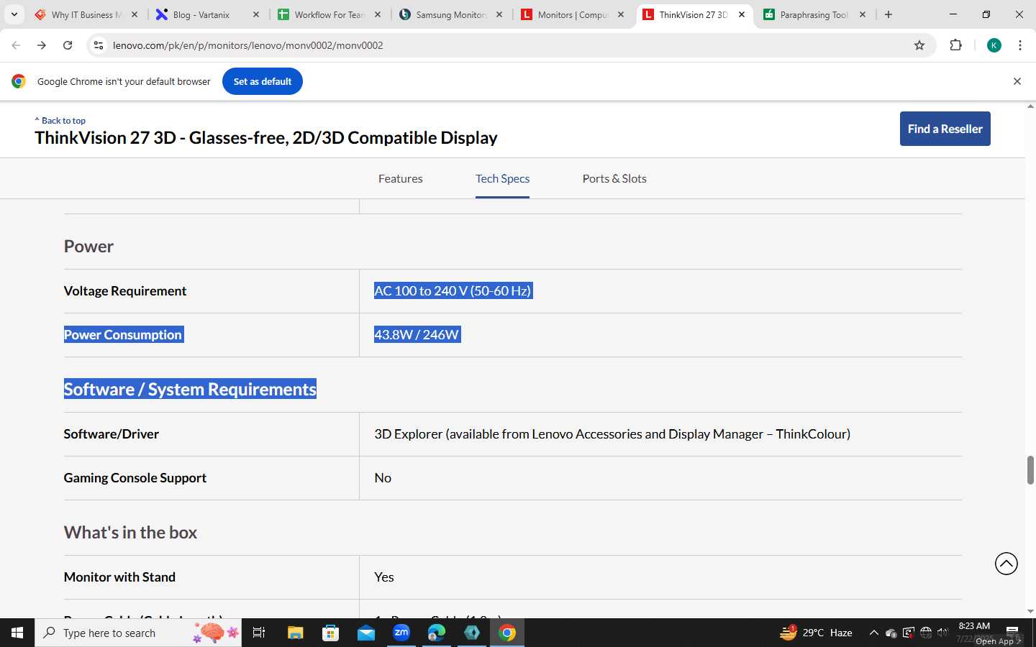Open Task View on taskbar
Screen dimensions: 1036x647
point(259,633)
